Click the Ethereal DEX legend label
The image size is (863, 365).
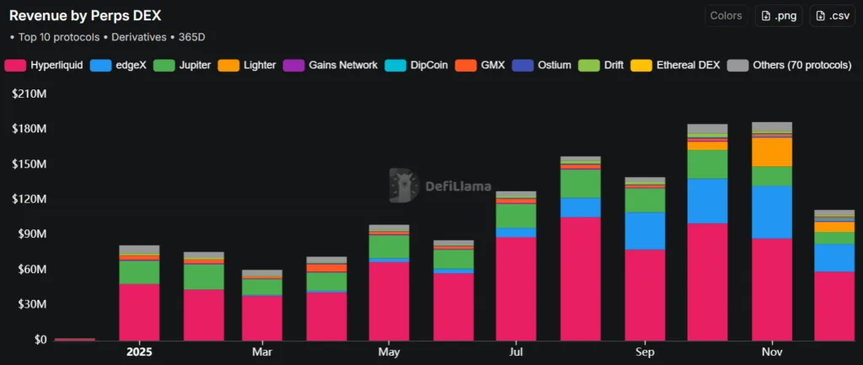click(688, 66)
